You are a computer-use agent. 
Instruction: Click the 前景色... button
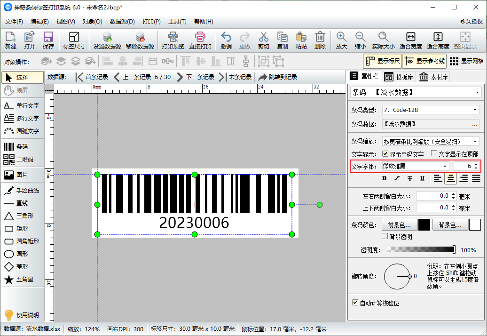[399, 225]
